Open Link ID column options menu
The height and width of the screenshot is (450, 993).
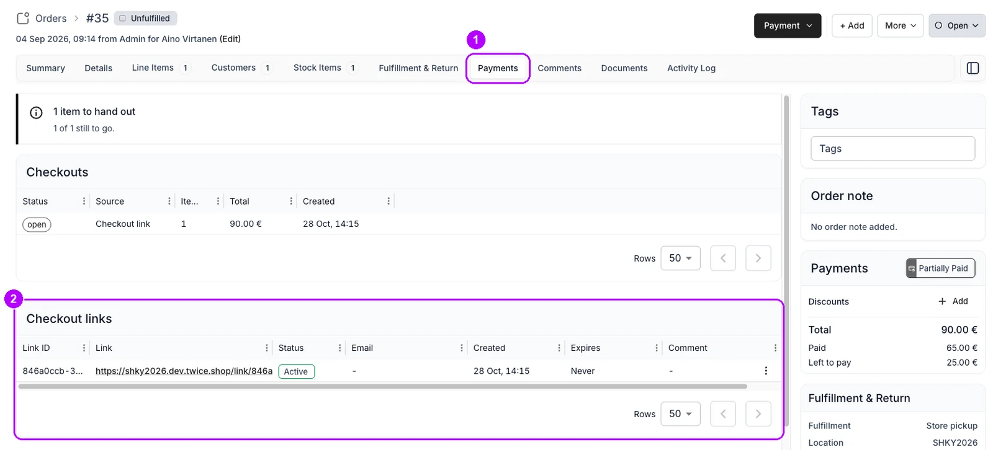84,348
